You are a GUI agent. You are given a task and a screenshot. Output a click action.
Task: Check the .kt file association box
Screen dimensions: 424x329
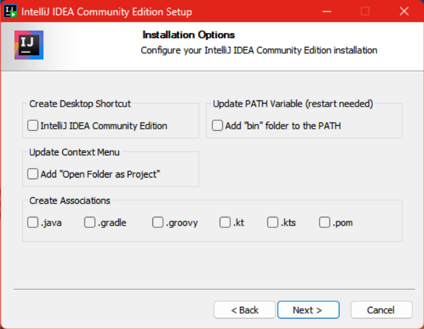pos(225,222)
